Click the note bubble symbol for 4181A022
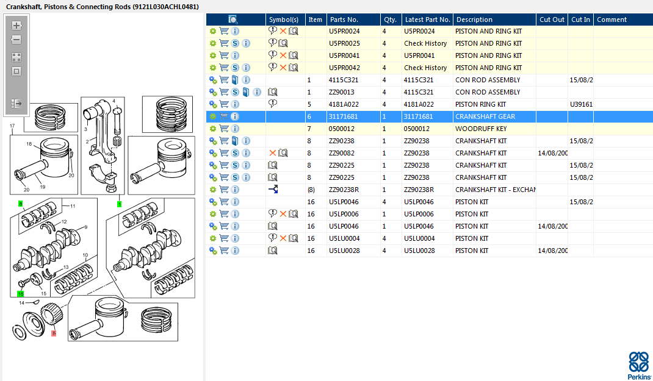This screenshot has width=653, height=381. [273, 104]
